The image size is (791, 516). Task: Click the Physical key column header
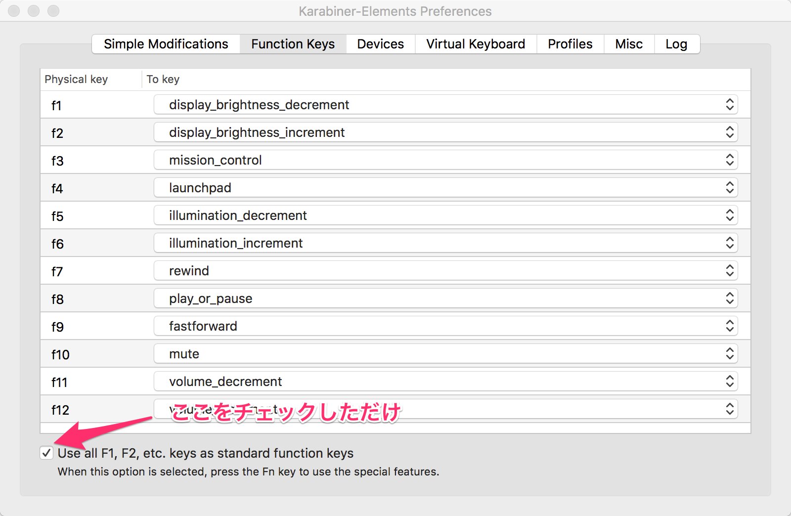pyautogui.click(x=91, y=80)
